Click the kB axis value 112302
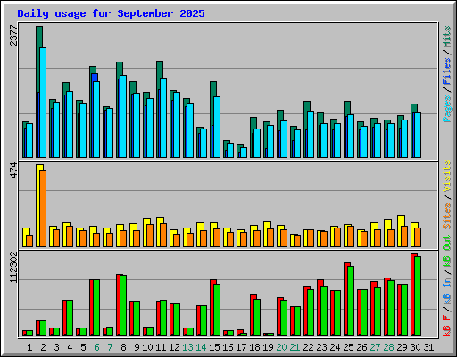This screenshot has width=457, height=357. (x=13, y=267)
